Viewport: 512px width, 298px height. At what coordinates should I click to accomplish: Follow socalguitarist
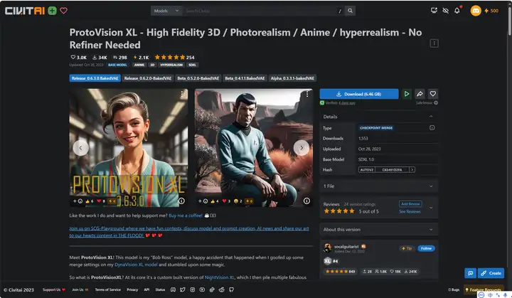(426, 248)
